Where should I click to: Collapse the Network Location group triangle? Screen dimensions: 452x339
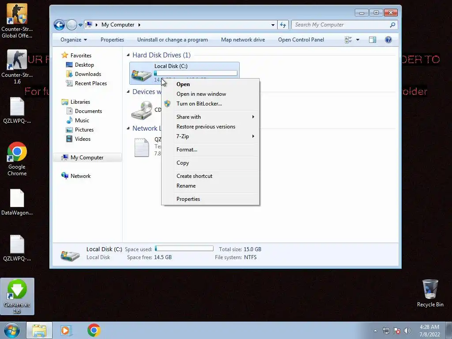pyautogui.click(x=128, y=128)
